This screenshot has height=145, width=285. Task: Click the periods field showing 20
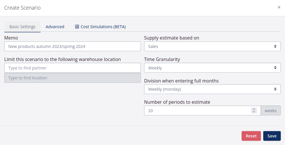[197, 110]
